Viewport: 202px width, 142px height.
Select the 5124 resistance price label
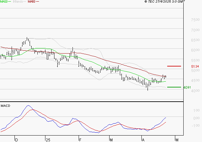pyautogui.click(x=195, y=66)
